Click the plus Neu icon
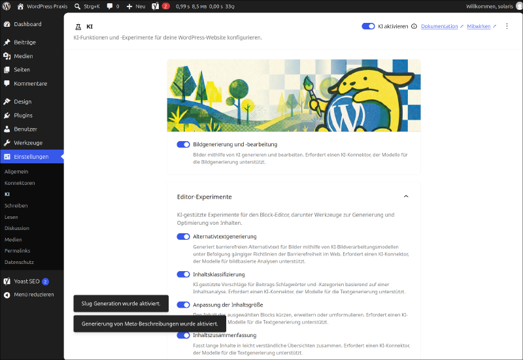The image size is (523, 360). tap(129, 7)
